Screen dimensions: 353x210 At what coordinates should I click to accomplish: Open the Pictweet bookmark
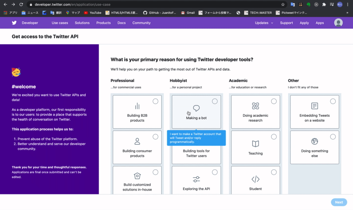[x=291, y=13]
